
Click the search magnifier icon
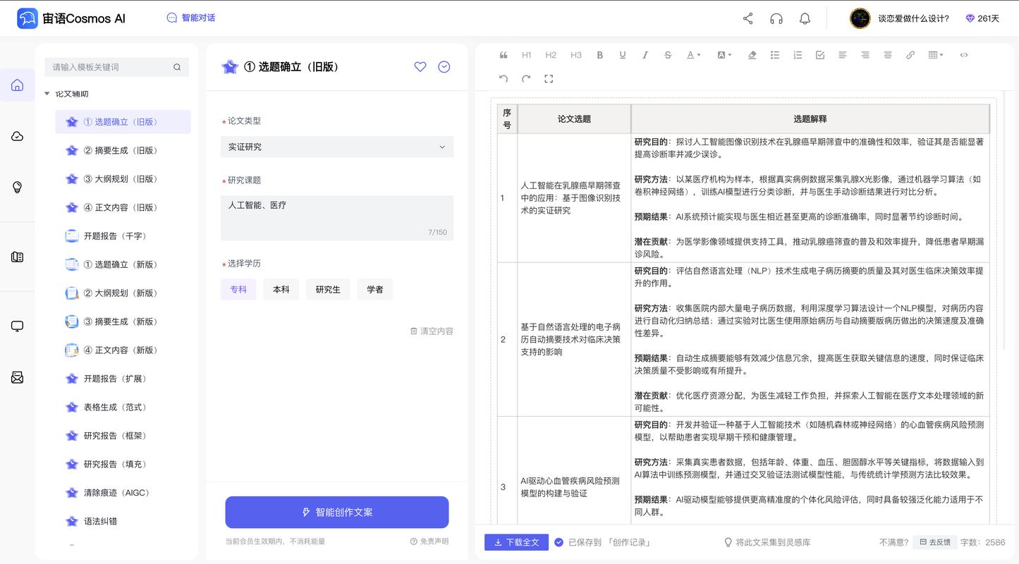(177, 67)
